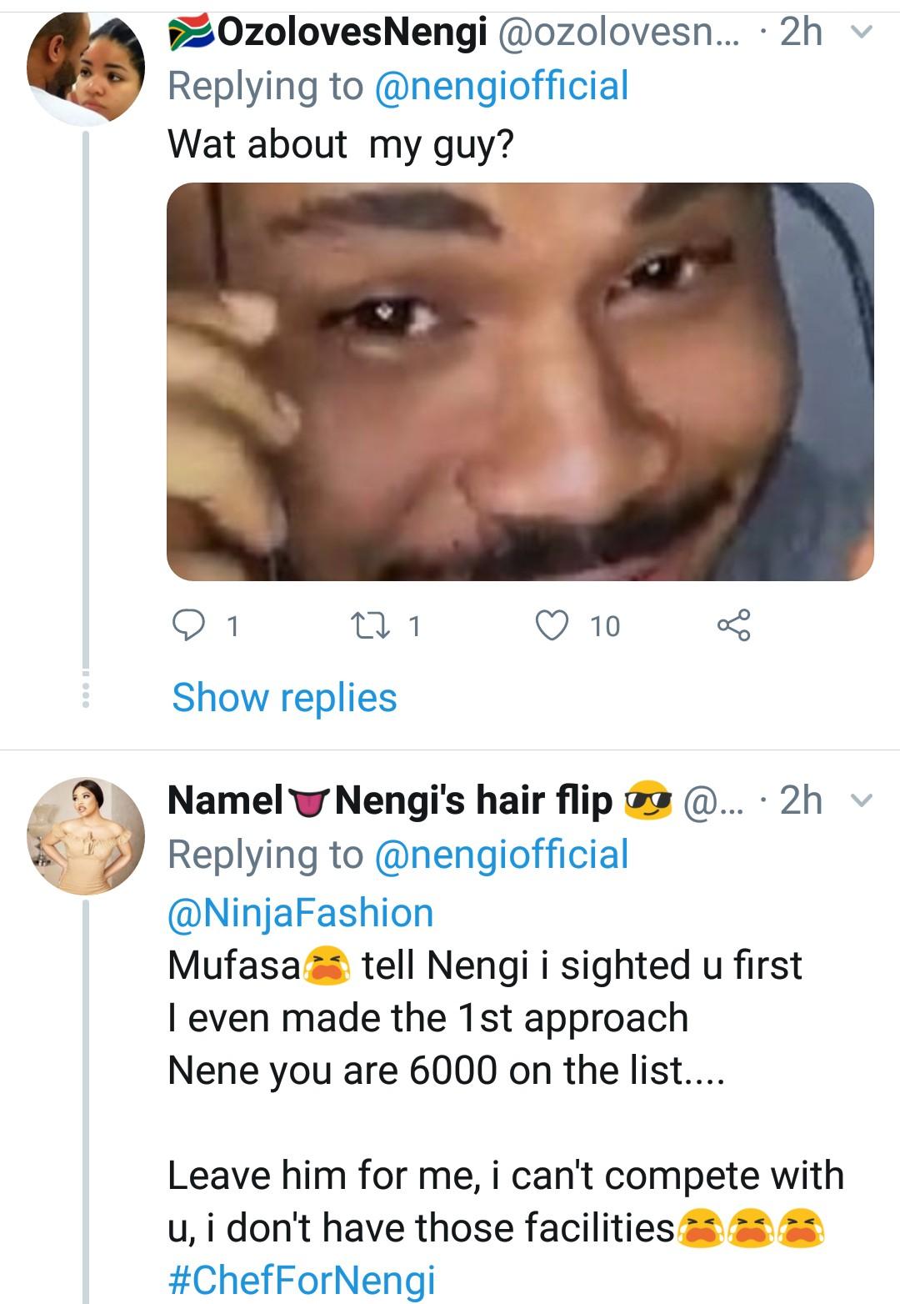View the attached smiling man photo

(x=520, y=382)
